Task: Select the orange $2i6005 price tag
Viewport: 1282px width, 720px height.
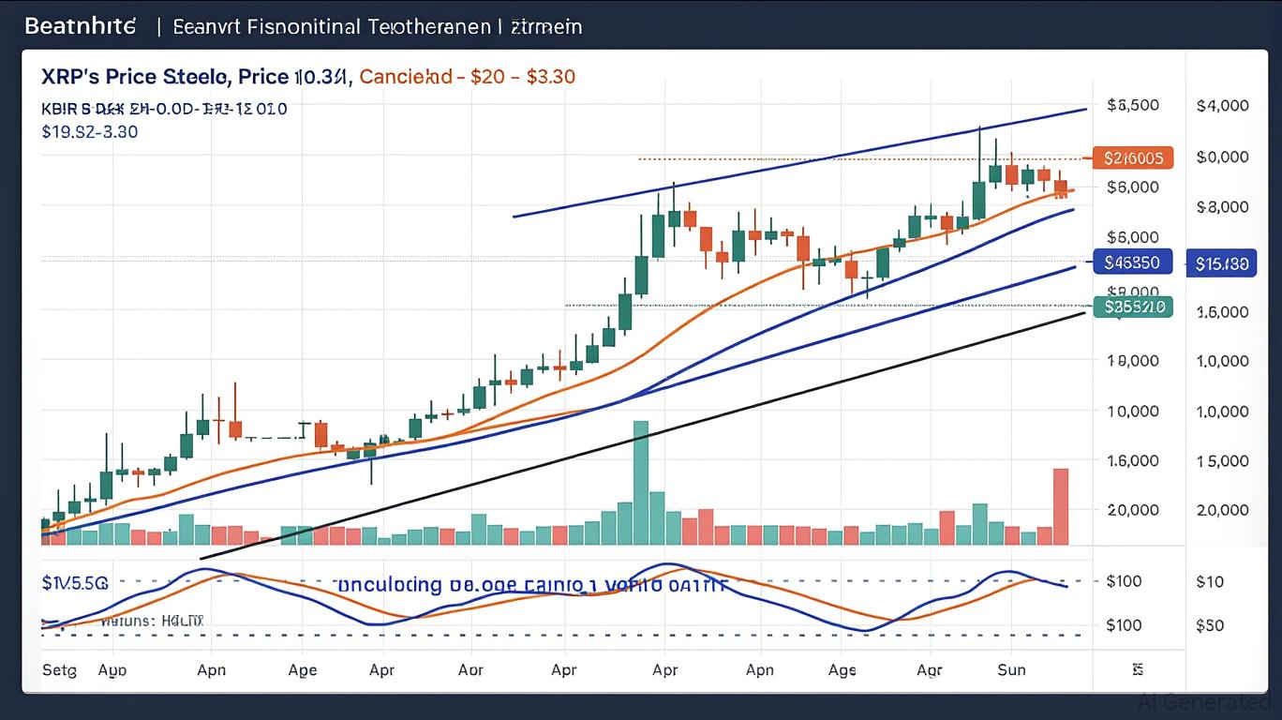Action: pos(1133,158)
